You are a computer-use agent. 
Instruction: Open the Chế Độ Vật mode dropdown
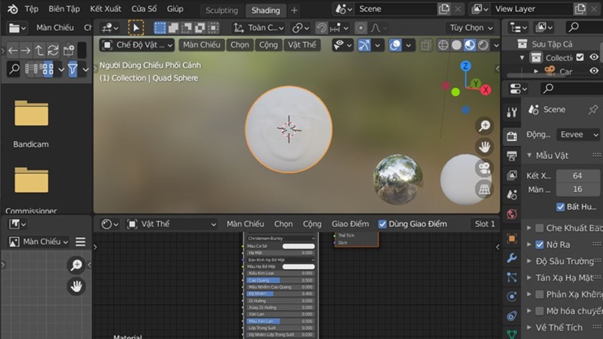(x=136, y=45)
